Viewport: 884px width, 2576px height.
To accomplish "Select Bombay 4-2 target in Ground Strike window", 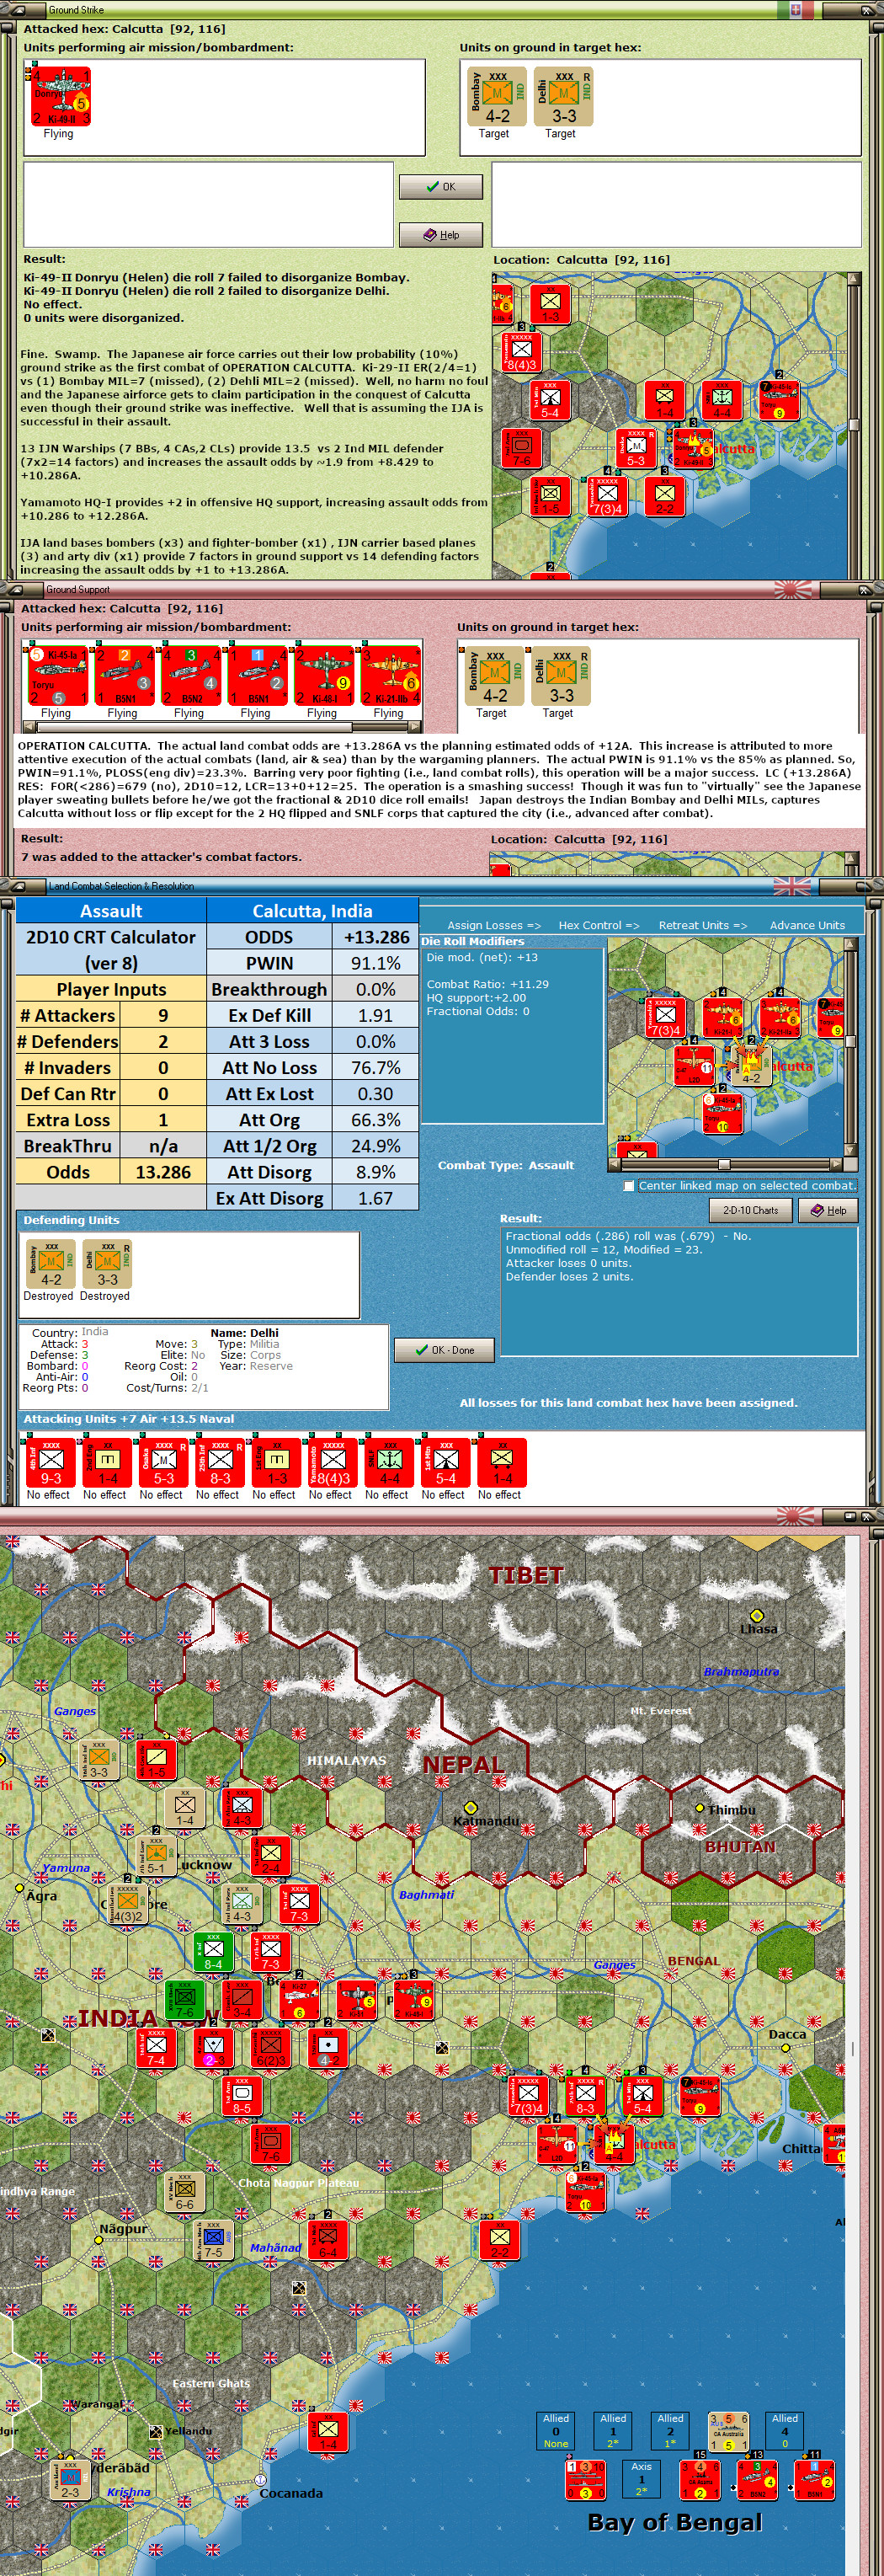I will coord(497,97).
